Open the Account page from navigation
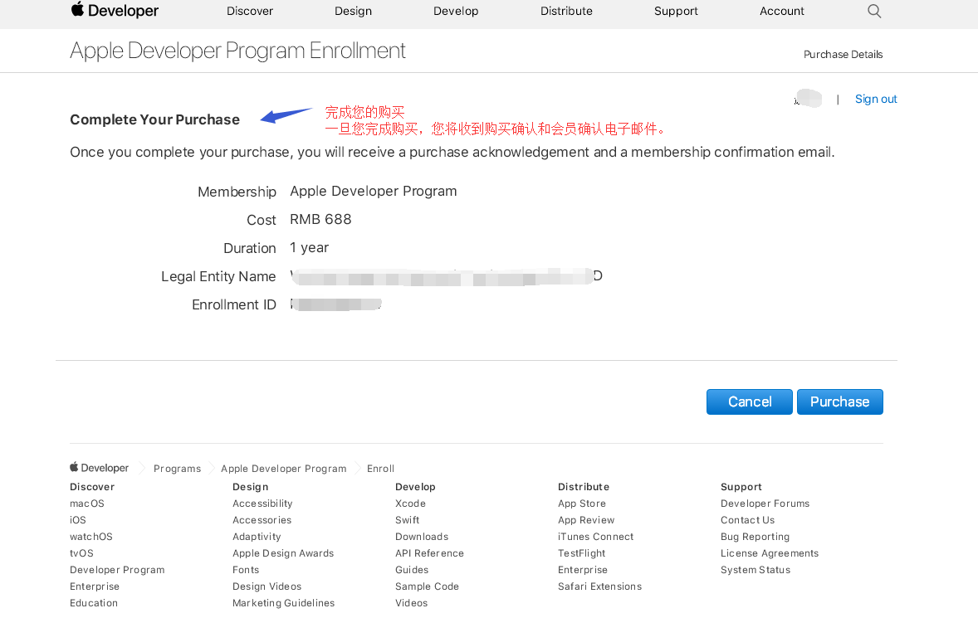Screen dimensions: 978x618 782,11
